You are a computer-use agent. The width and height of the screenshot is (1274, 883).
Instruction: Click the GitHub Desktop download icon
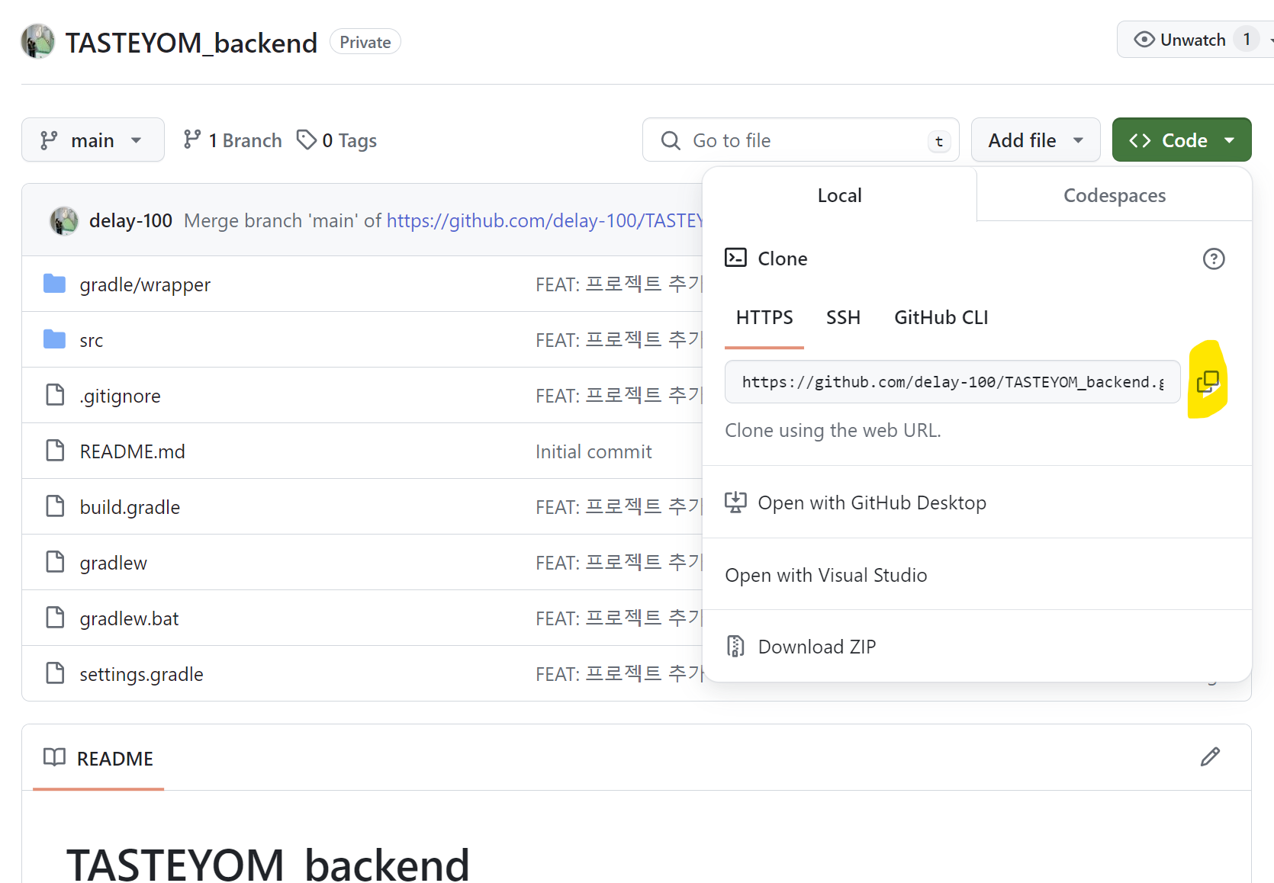coord(735,502)
